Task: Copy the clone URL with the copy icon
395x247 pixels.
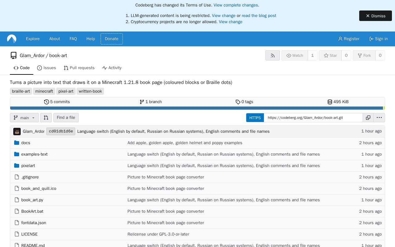Action: [368, 118]
